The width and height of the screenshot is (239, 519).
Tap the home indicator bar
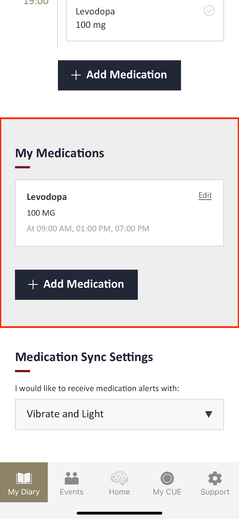pyautogui.click(x=119, y=513)
